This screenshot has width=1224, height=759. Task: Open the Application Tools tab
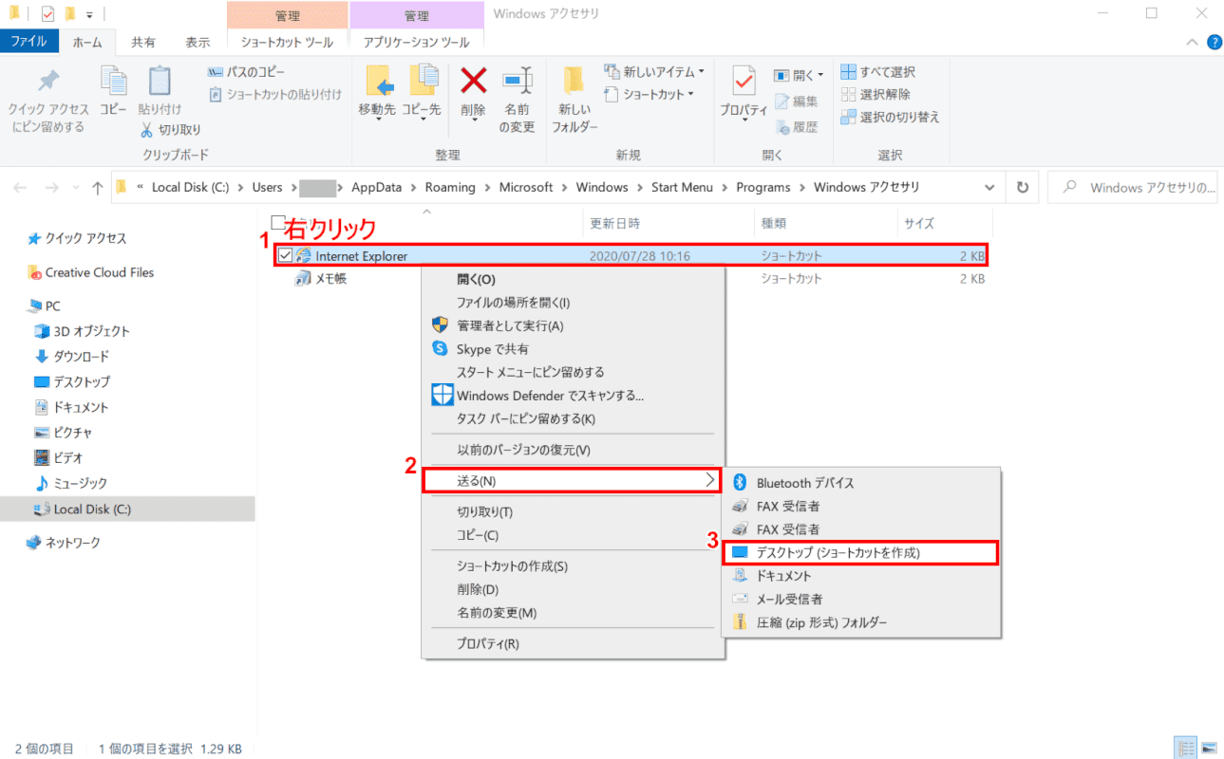(x=416, y=42)
